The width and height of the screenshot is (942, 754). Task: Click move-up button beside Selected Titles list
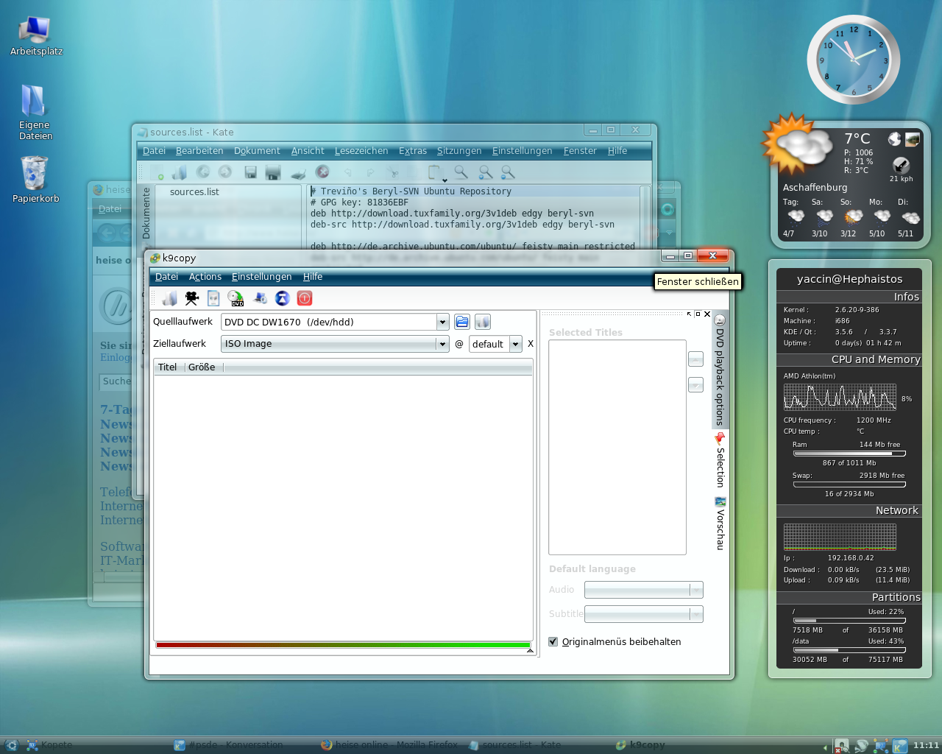click(695, 359)
